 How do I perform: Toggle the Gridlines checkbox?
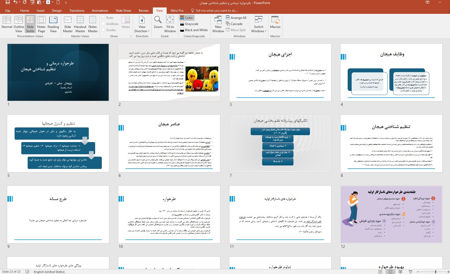(103, 24)
